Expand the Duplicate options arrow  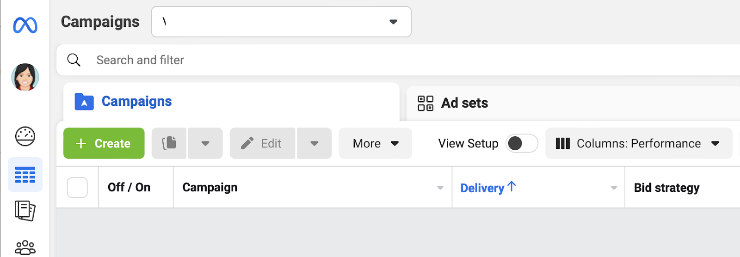(x=205, y=143)
